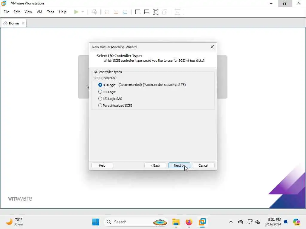Click the muted volume tray icon
The image size is (306, 229).
(257, 222)
